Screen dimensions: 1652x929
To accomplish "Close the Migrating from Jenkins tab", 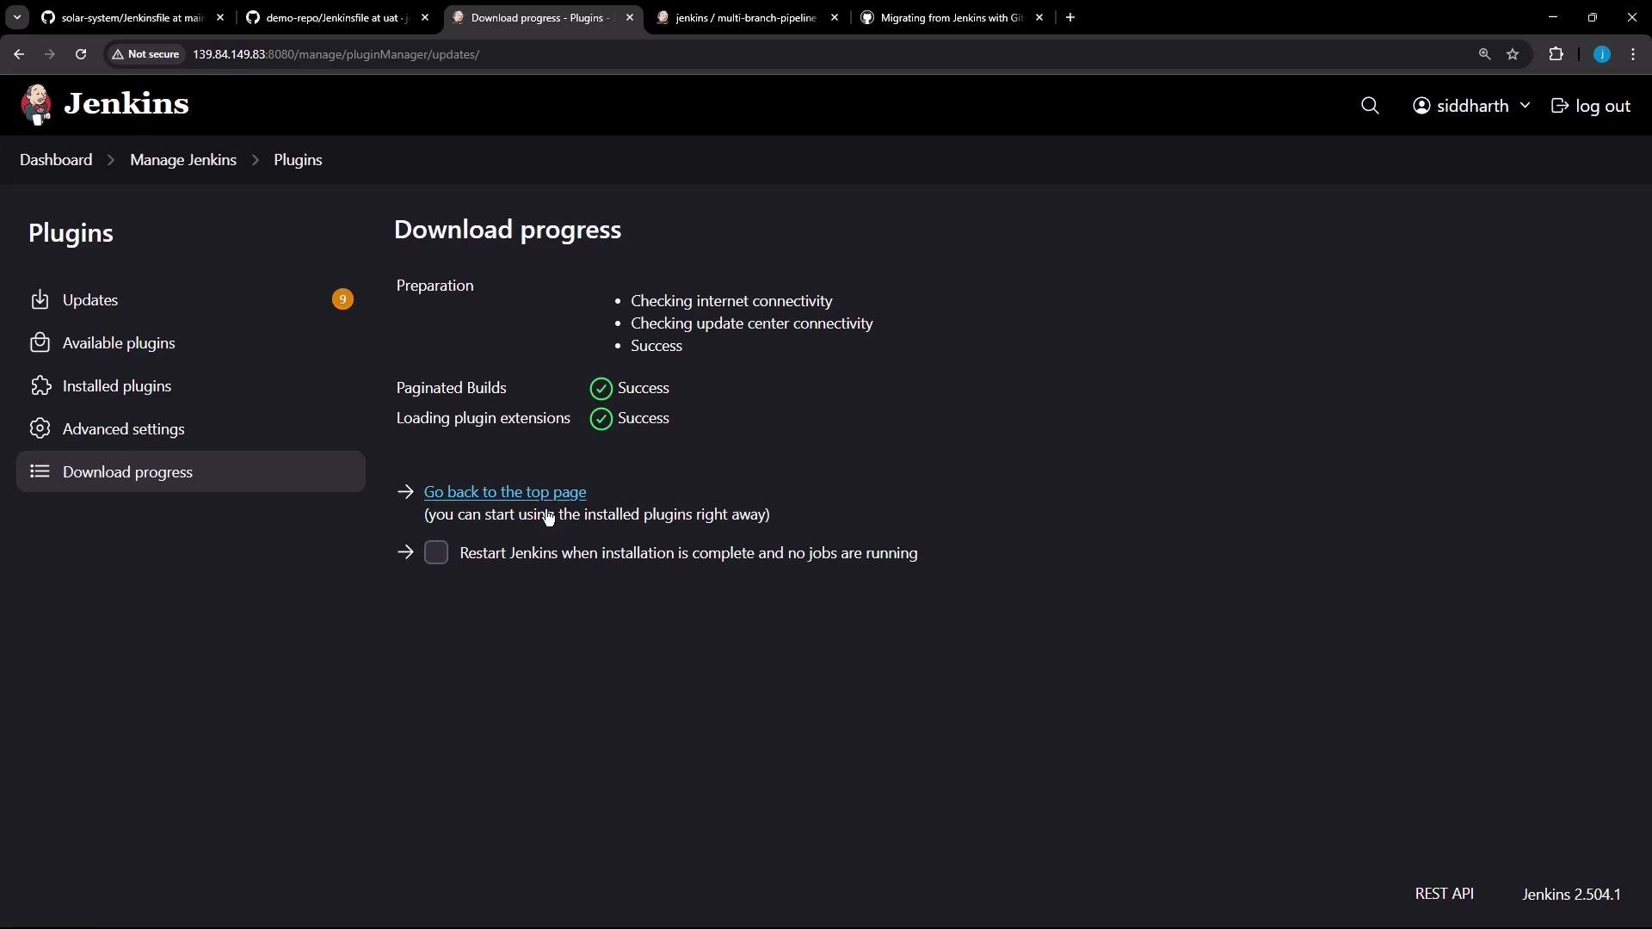I will point(1039,17).
